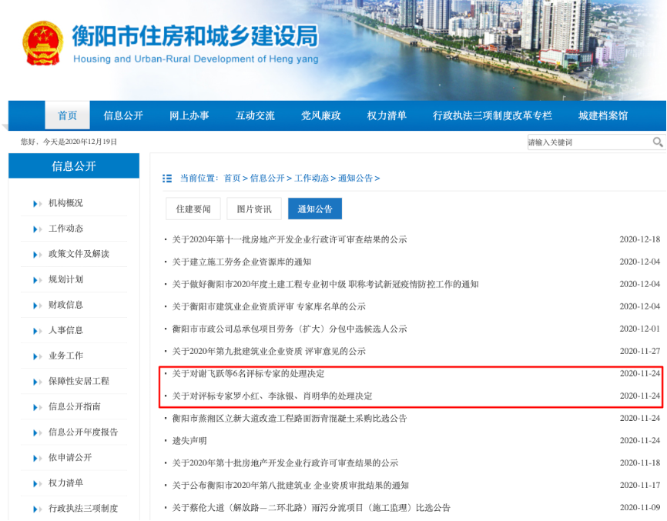This screenshot has height=521, width=667.
Task: Open sidebar item 行政执法三项制度
Action: point(83,508)
